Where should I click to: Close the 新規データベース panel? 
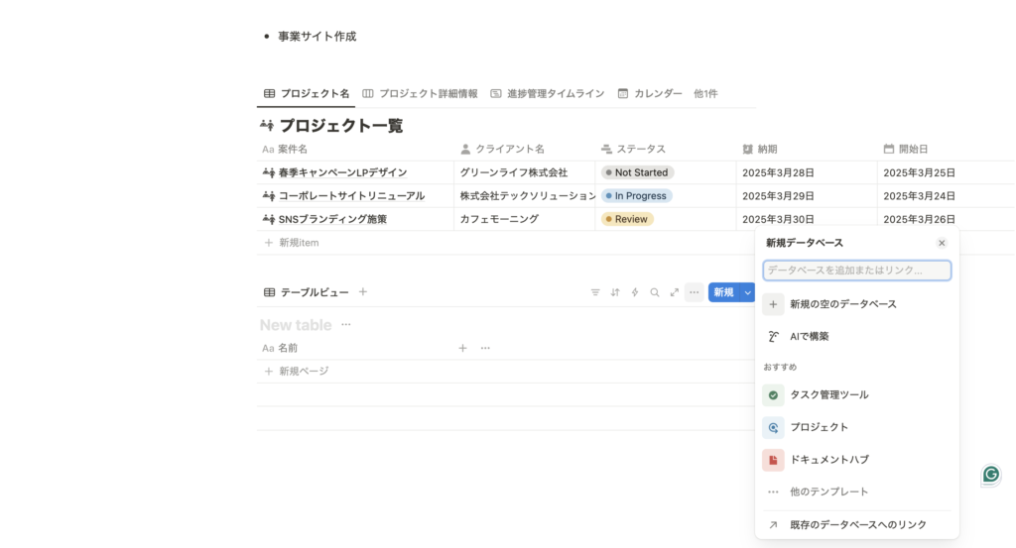942,243
